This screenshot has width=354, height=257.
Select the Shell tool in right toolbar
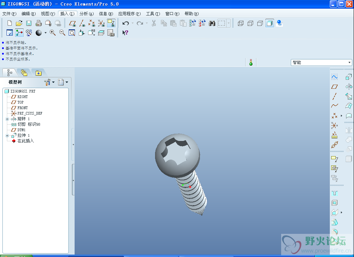click(334, 203)
